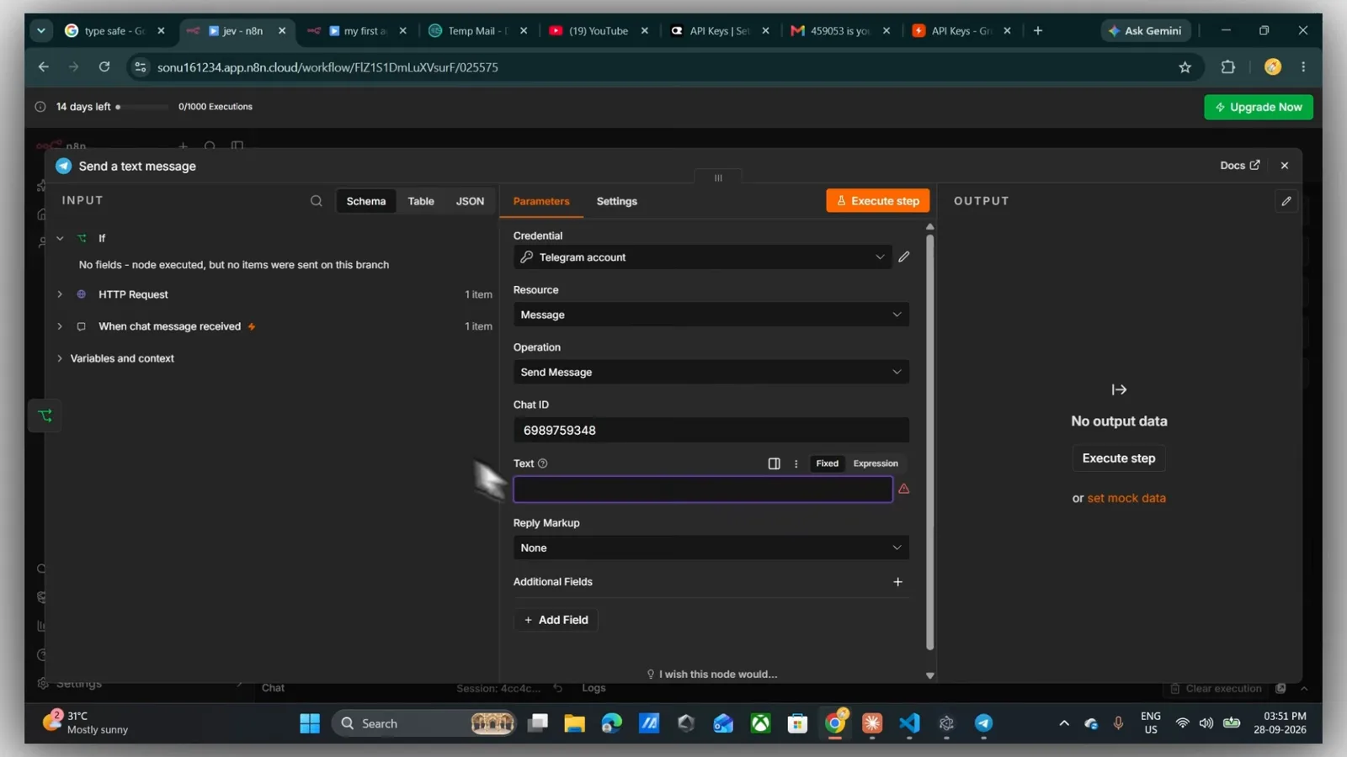The image size is (1347, 757).
Task: Open Text field options three-dot menu
Action: coord(796,463)
